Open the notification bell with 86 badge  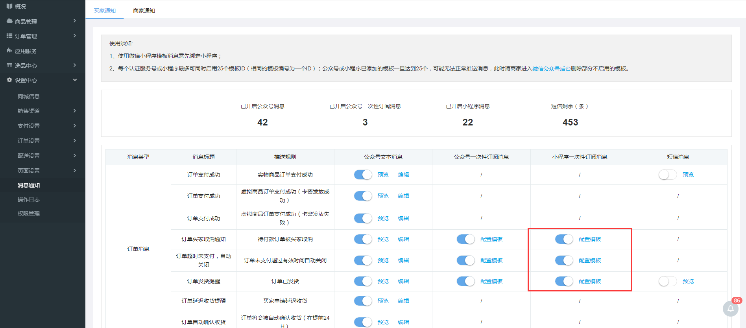click(731, 308)
